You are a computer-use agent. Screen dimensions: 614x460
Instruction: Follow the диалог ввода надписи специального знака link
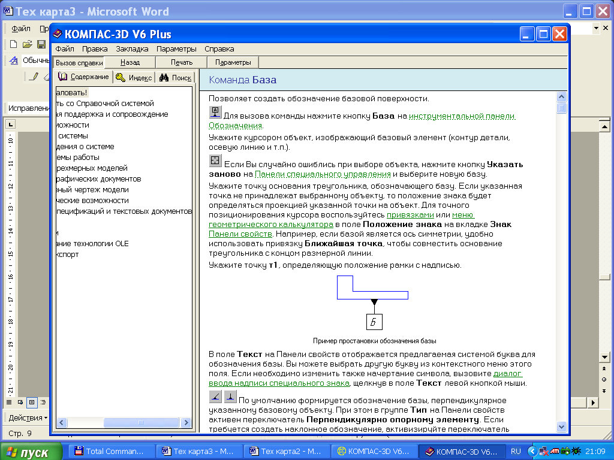click(279, 383)
